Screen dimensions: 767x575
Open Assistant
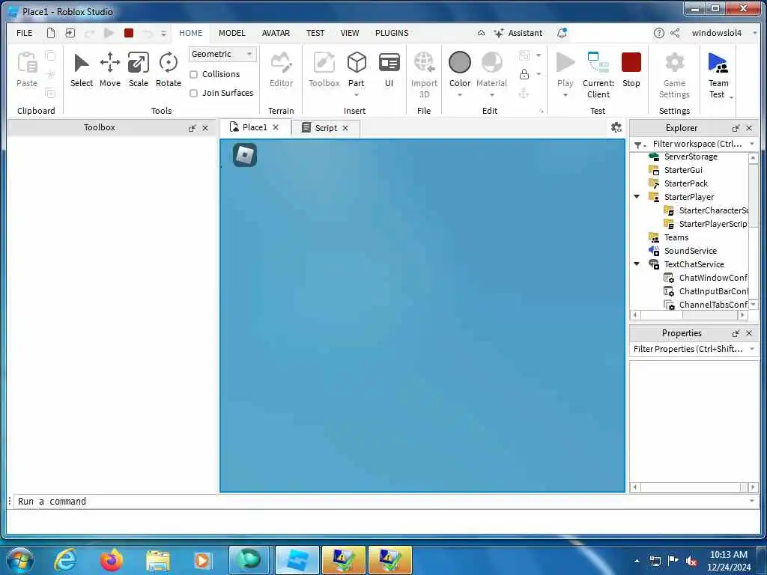(518, 33)
